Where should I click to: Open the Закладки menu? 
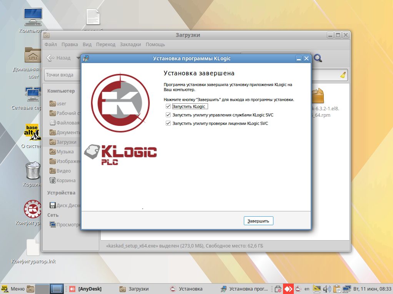pyautogui.click(x=130, y=45)
